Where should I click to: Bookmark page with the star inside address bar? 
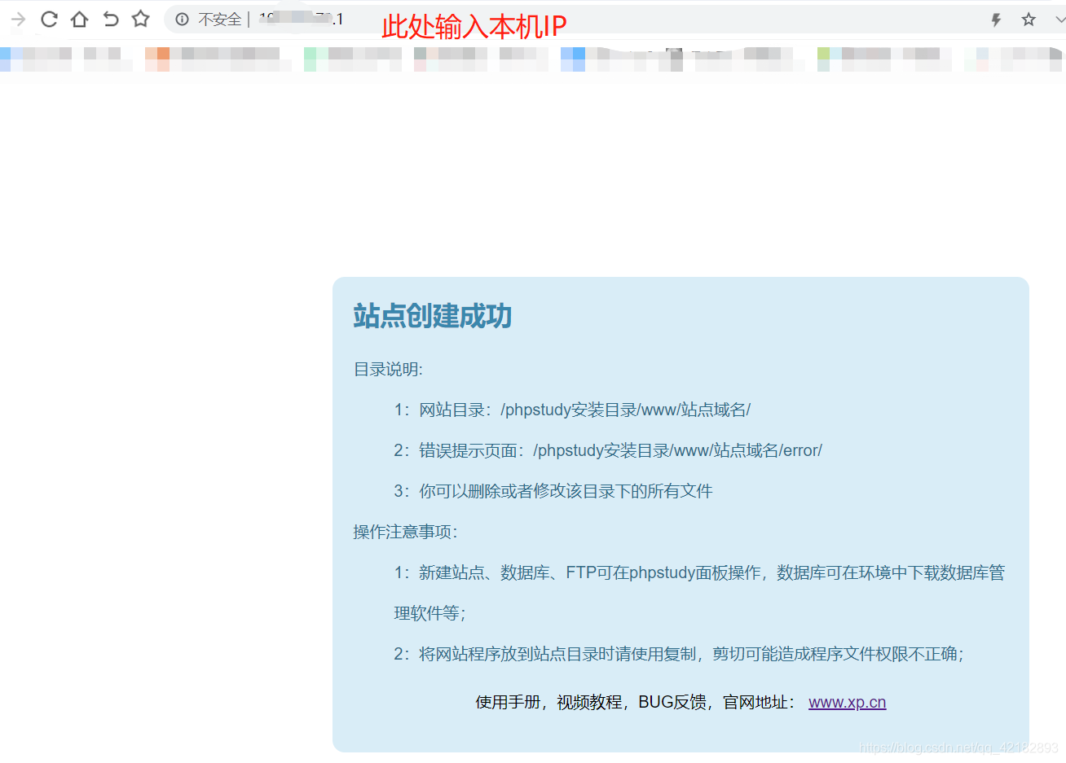click(1029, 20)
